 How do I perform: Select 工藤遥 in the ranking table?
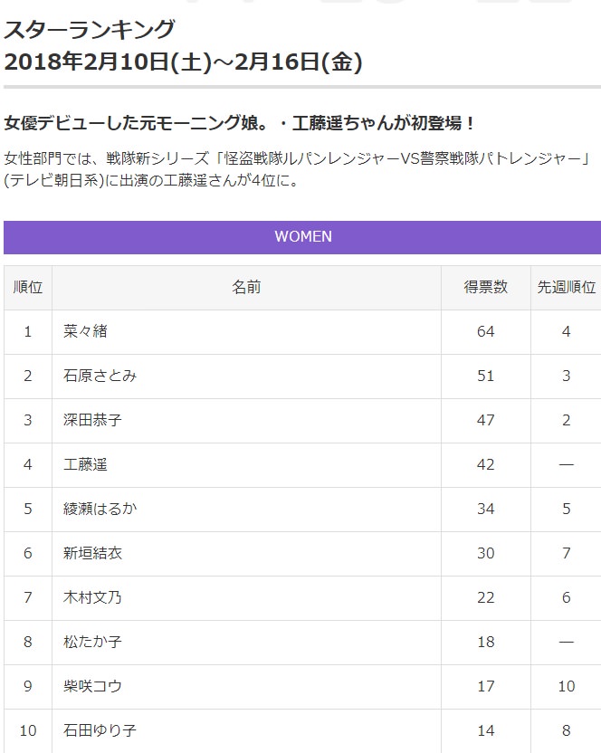[x=86, y=464]
